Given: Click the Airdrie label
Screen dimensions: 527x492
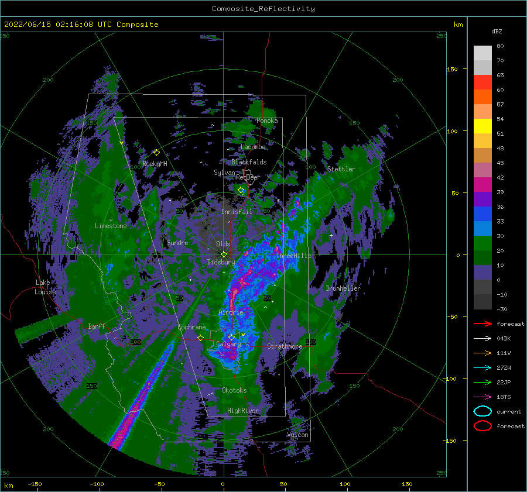Looking at the screenshot, I should [x=231, y=312].
